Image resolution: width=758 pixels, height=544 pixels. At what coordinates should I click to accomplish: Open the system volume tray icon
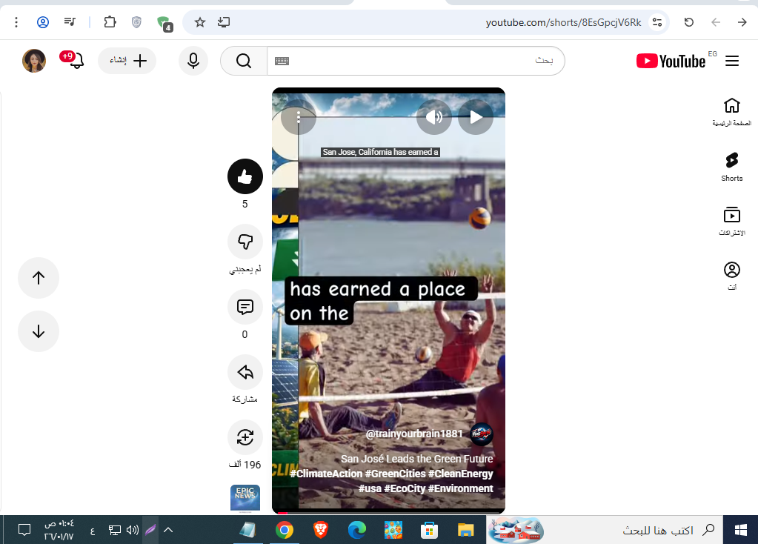[133, 530]
